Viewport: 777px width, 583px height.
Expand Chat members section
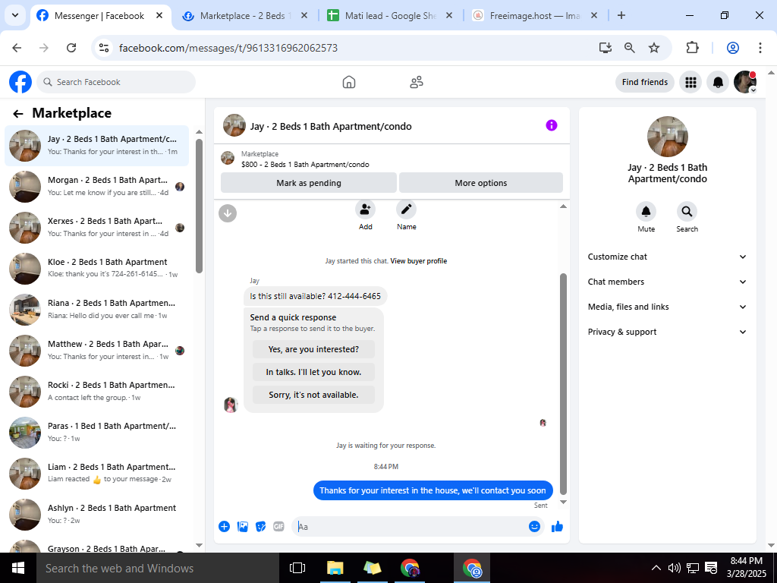667,282
